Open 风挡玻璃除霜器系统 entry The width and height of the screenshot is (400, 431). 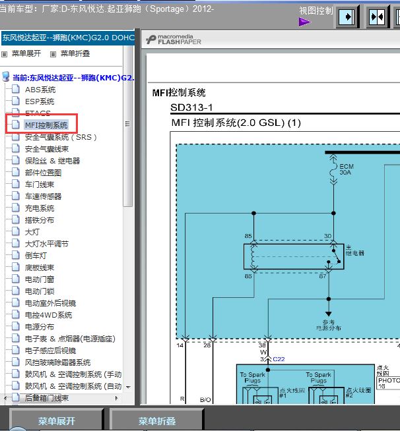point(58,362)
